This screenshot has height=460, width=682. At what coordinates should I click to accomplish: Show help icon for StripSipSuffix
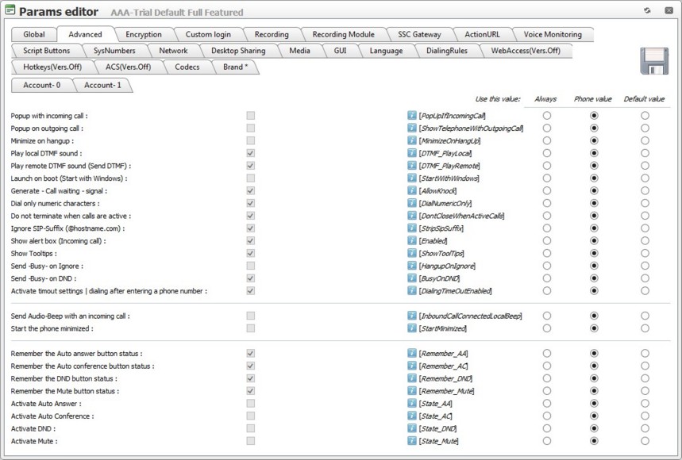click(x=412, y=228)
